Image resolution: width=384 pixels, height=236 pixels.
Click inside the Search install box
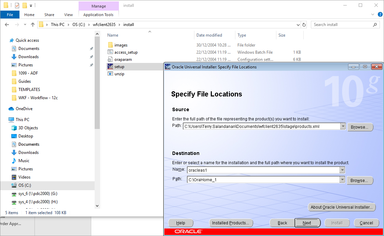[x=342, y=24]
